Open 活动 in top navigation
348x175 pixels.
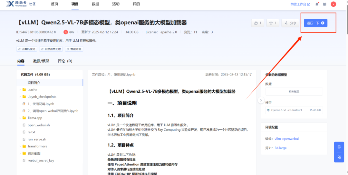(116, 4)
